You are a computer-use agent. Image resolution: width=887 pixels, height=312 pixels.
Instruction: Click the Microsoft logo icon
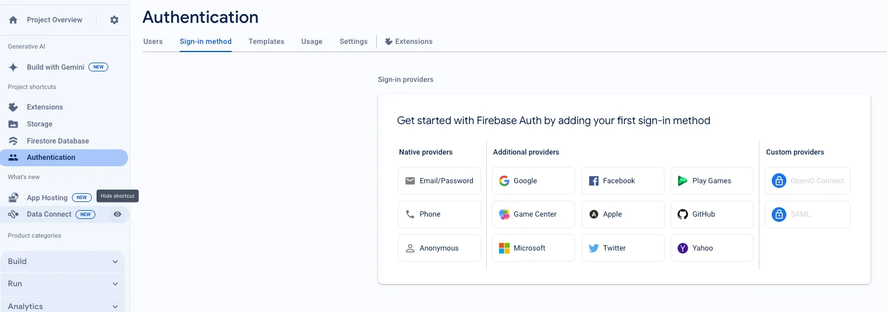[x=504, y=248]
